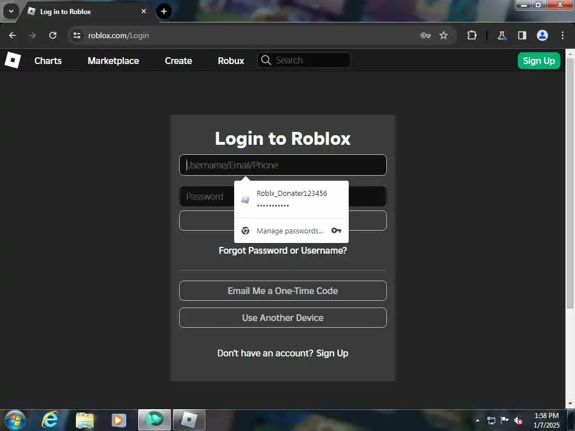Focus the Username/Email/Phone field

coord(283,165)
